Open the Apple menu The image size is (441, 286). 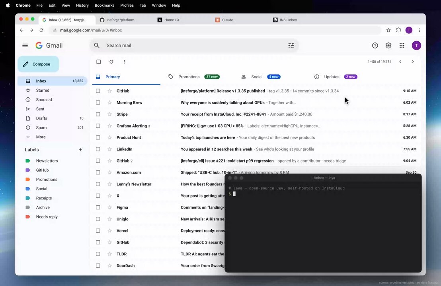coord(8,5)
